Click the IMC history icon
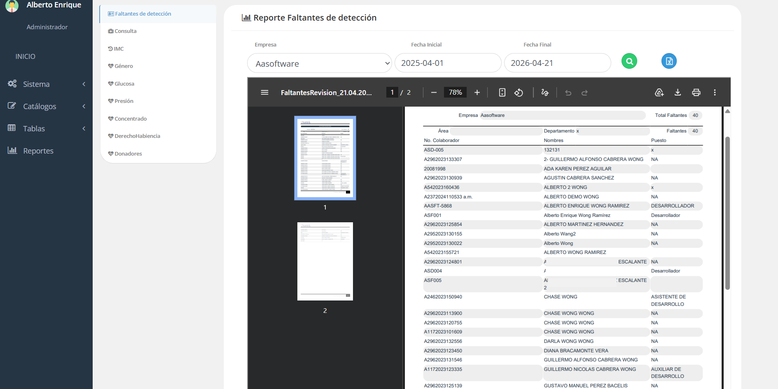Image resolution: width=778 pixels, height=389 pixels. coord(110,49)
